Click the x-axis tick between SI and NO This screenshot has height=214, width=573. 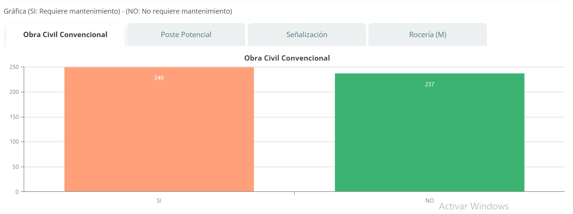point(294,193)
